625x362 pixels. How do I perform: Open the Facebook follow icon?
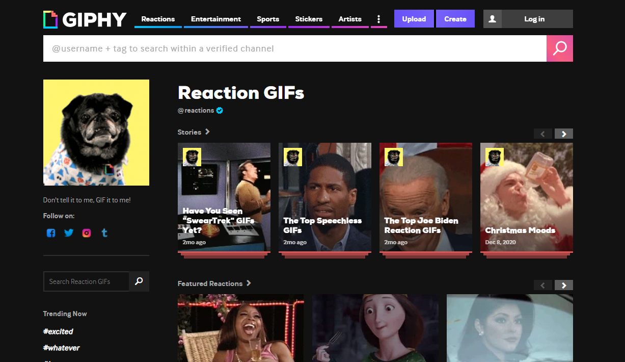[x=51, y=233]
